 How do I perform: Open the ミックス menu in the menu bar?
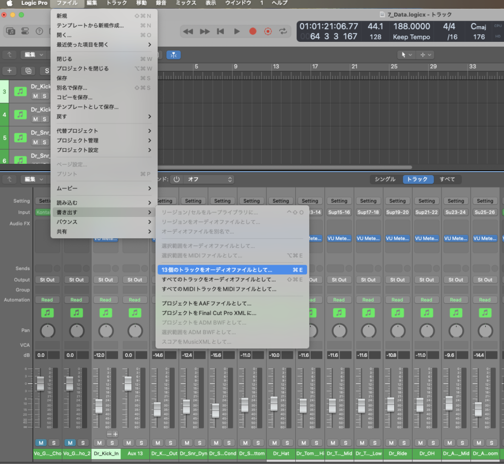186,3
